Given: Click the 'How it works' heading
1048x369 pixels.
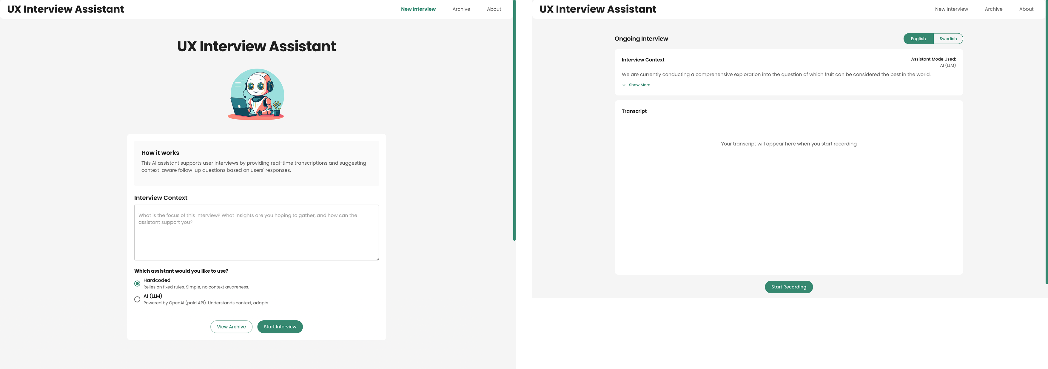Looking at the screenshot, I should click(160, 152).
